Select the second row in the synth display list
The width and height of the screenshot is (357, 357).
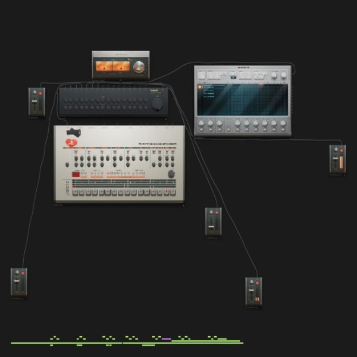209,90
